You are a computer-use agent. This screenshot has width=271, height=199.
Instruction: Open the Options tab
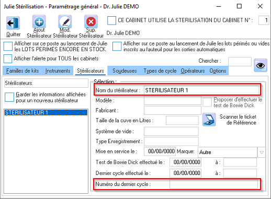(218, 71)
